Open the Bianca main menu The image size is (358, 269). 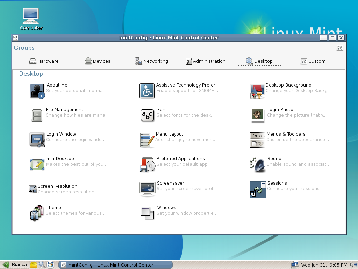tap(15, 265)
